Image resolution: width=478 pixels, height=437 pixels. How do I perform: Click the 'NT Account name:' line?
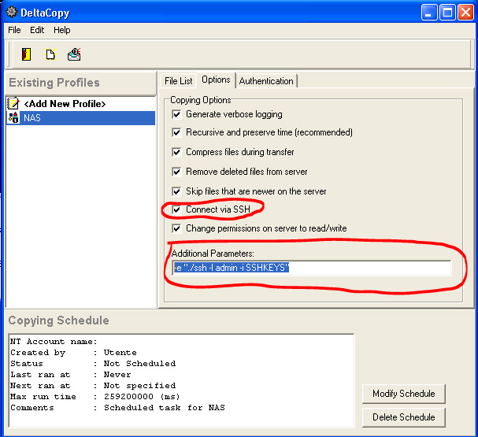point(54,342)
